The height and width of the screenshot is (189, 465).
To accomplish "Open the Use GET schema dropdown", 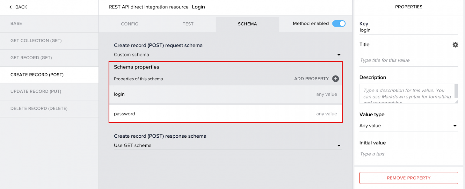I will tap(226, 145).
